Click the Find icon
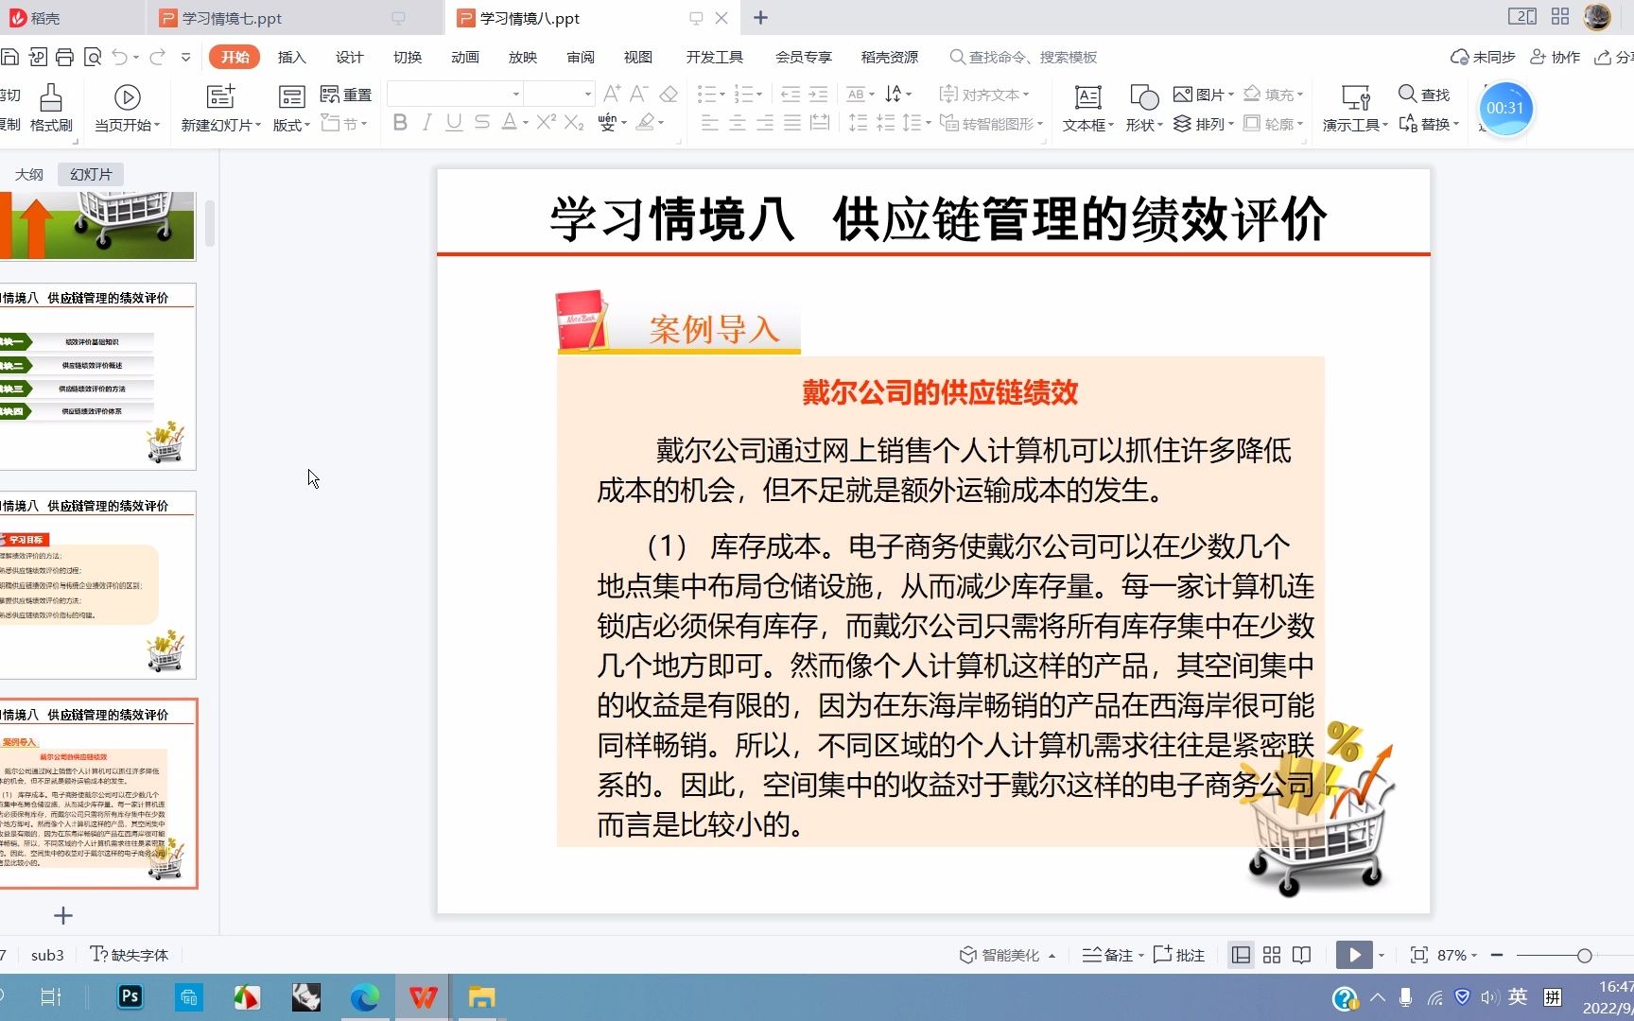Screen dimensions: 1634x1021 (x=1407, y=94)
